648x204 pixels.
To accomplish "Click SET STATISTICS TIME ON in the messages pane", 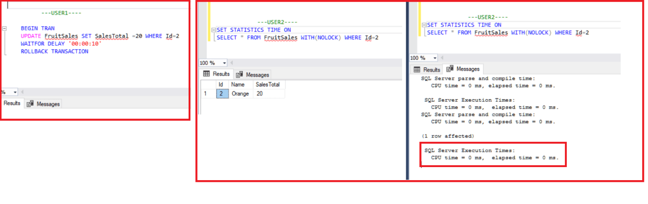I will tap(464, 25).
